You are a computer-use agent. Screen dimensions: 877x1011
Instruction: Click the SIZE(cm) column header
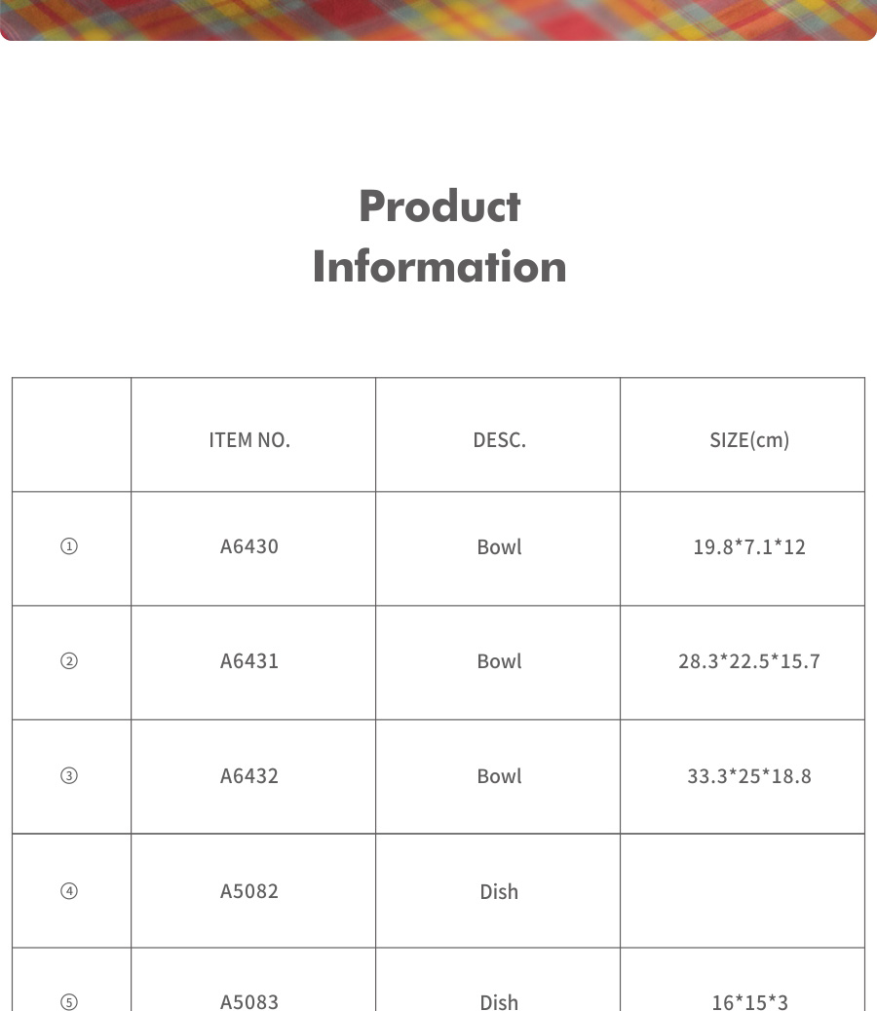pyautogui.click(x=749, y=439)
